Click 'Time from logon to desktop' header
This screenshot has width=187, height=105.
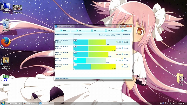pos(107,35)
